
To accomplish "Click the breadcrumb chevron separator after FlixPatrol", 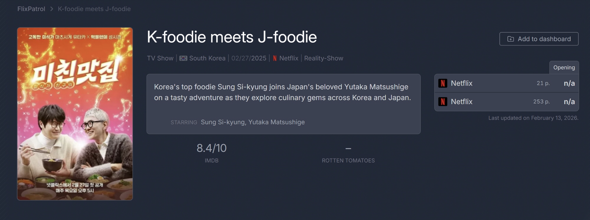I will tap(52, 9).
